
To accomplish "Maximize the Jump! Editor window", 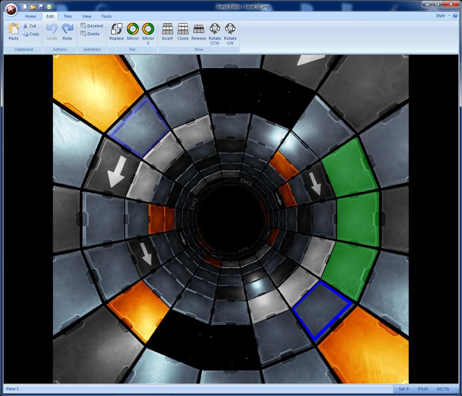I will tap(437, 4).
